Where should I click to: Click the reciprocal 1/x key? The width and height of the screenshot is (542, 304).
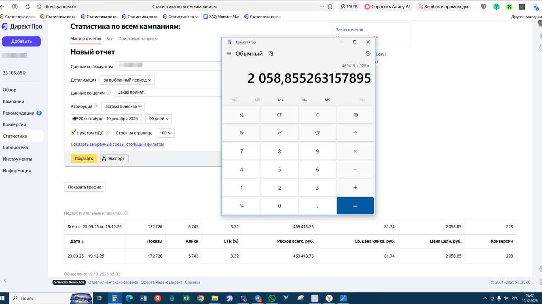click(241, 133)
